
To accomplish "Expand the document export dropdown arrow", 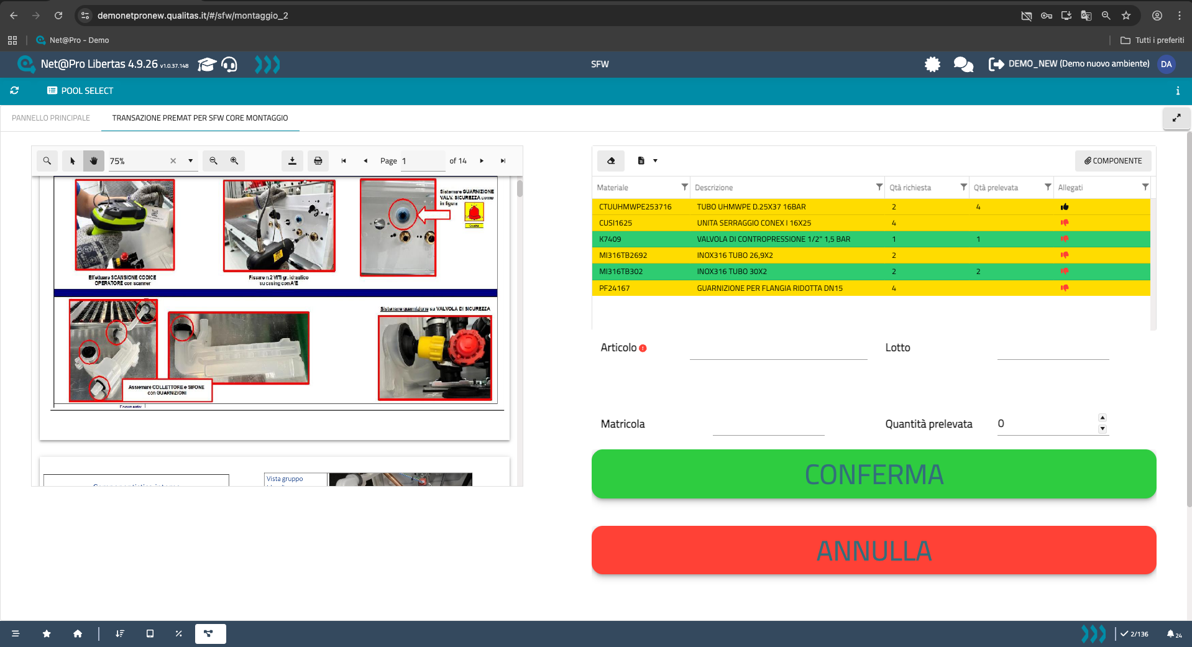I will pyautogui.click(x=655, y=161).
